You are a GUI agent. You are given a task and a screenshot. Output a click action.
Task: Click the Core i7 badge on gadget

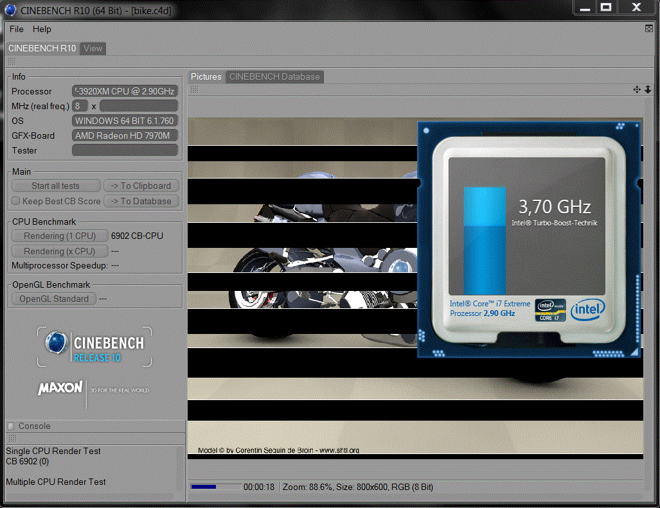550,310
